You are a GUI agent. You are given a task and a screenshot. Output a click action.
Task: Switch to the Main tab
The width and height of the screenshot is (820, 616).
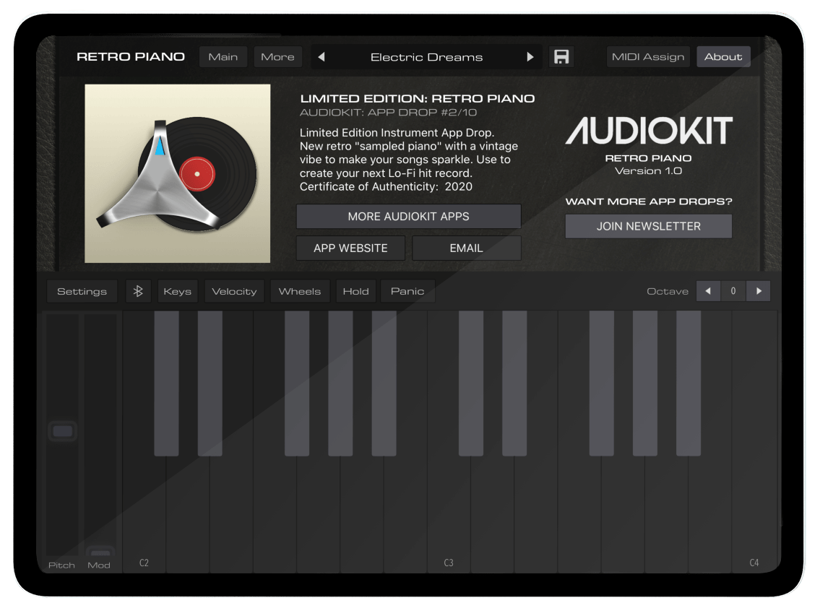point(223,56)
